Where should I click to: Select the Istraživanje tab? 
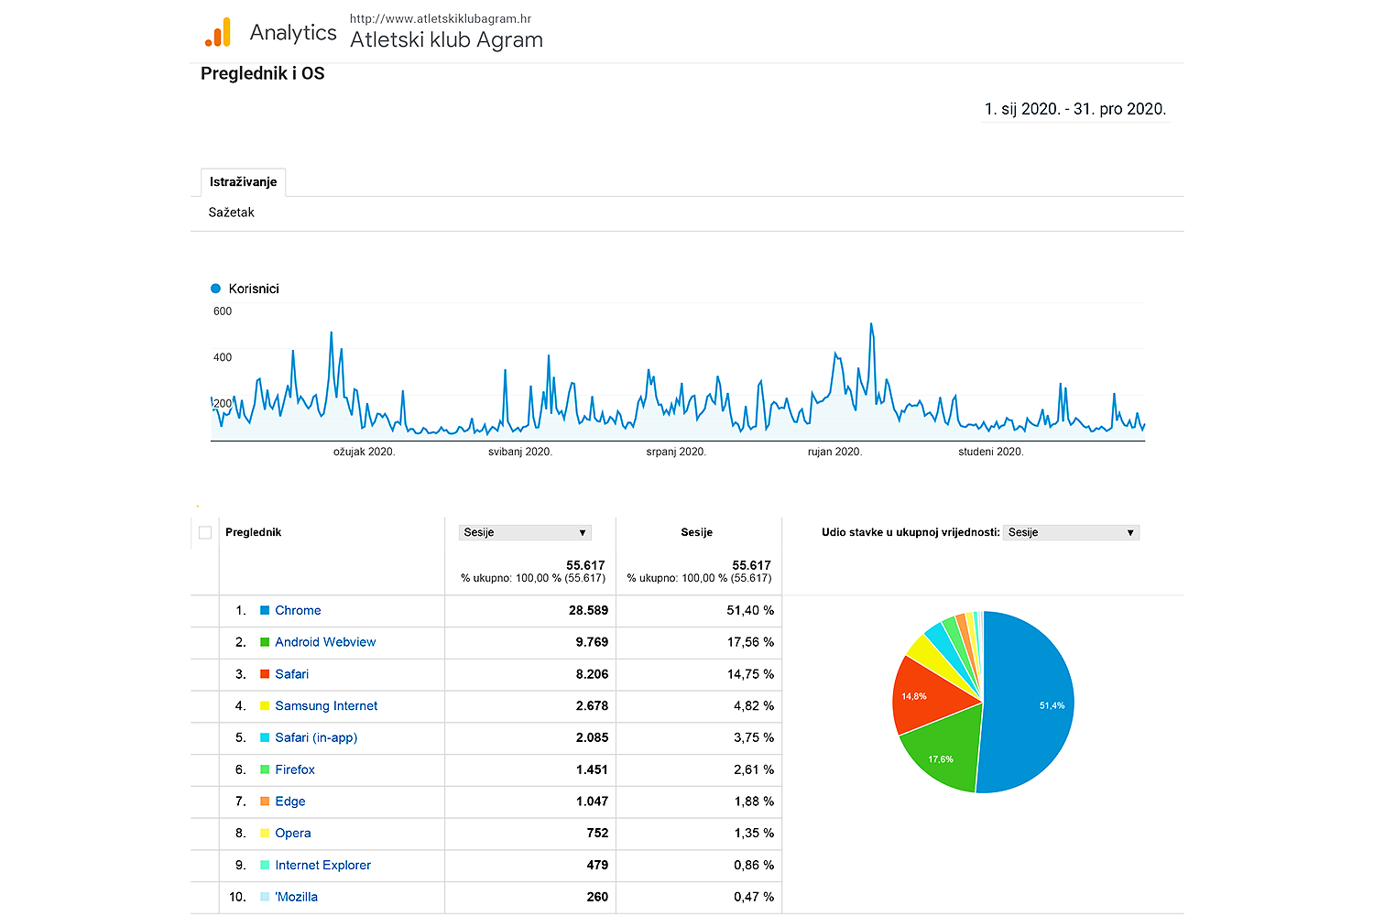[x=243, y=182]
